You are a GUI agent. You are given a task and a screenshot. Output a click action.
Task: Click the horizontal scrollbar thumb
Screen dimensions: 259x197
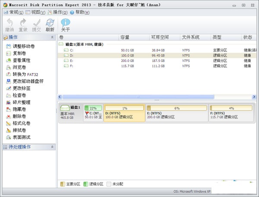click(139, 97)
